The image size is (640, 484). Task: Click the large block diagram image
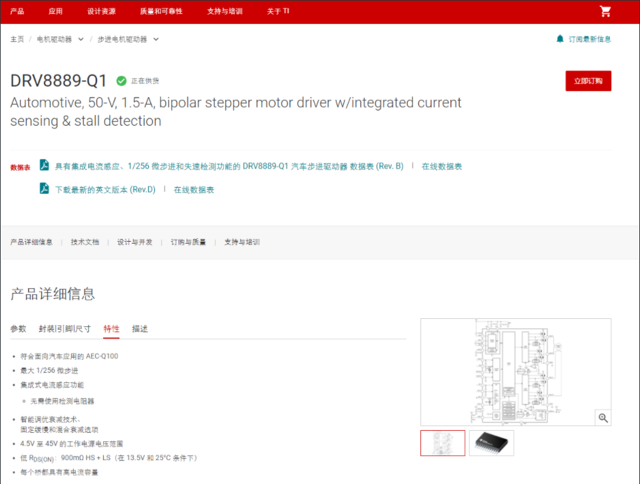pyautogui.click(x=516, y=372)
